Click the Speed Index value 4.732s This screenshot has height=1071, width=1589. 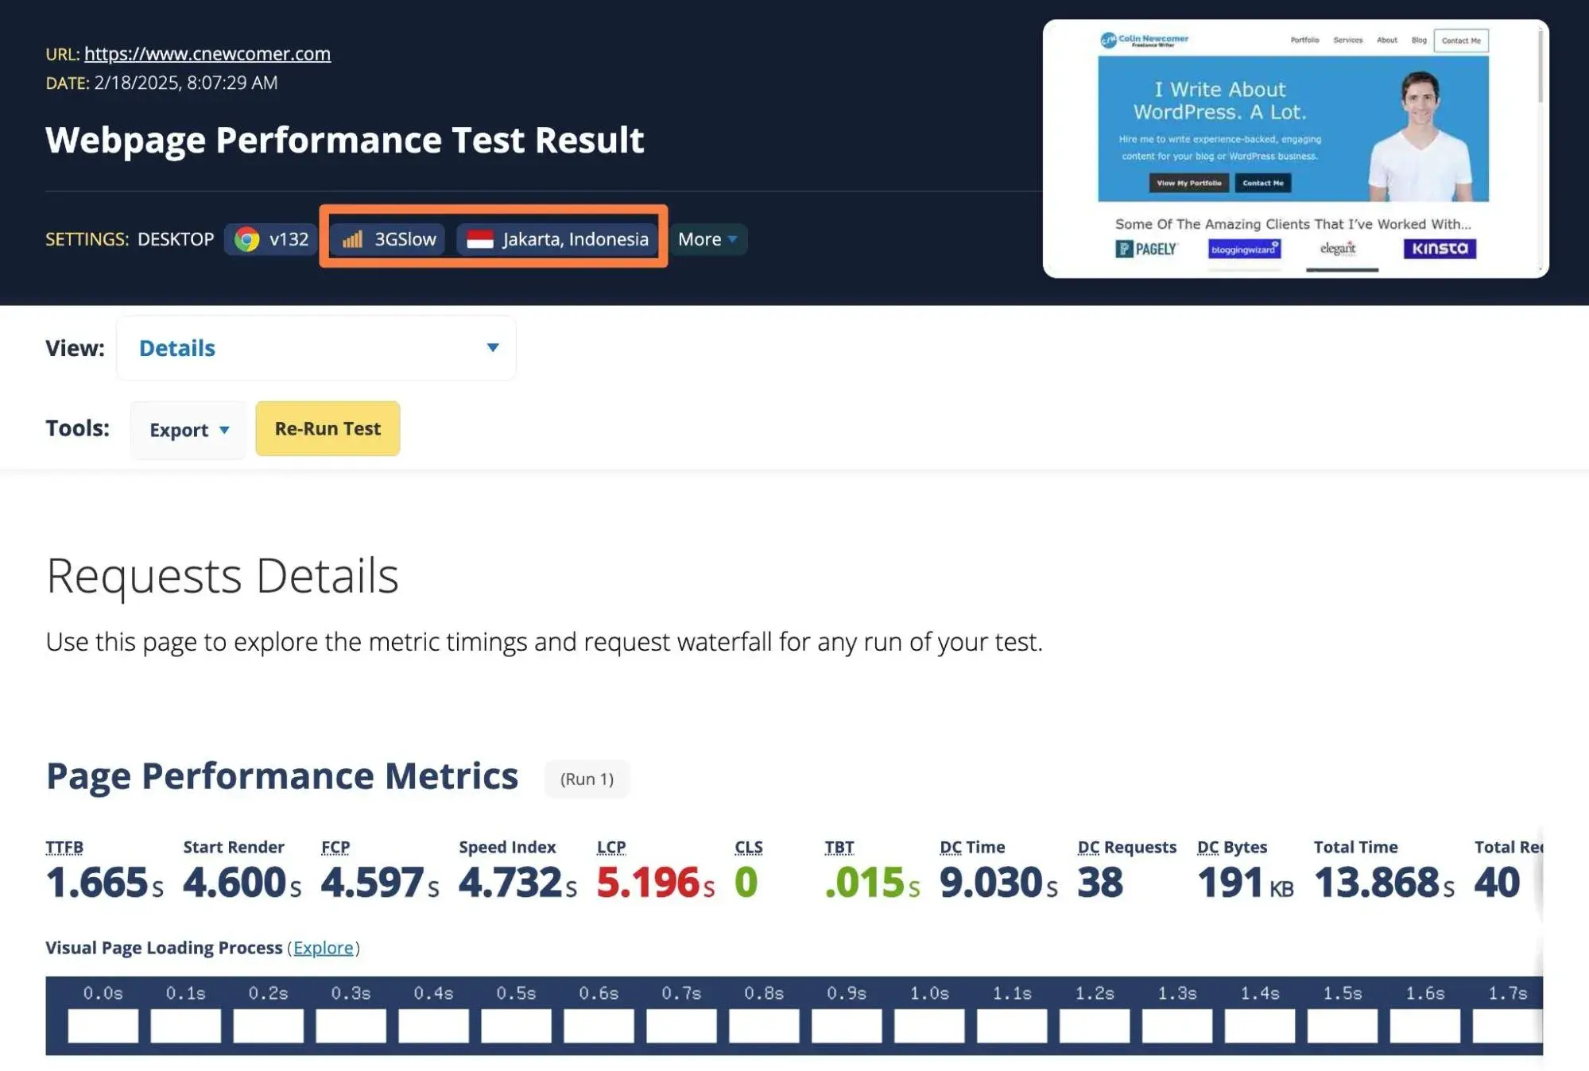point(518,883)
